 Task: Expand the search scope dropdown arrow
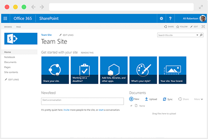[x=197, y=35]
